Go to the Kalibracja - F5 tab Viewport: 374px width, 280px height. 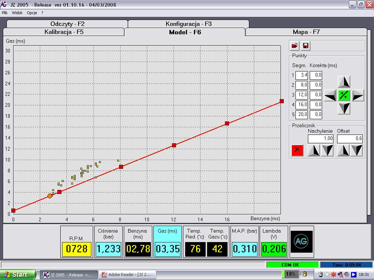tap(64, 32)
